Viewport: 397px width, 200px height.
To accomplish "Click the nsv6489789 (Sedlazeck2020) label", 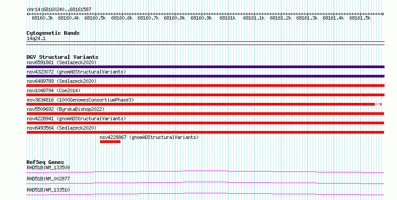I will pyautogui.click(x=62, y=81).
